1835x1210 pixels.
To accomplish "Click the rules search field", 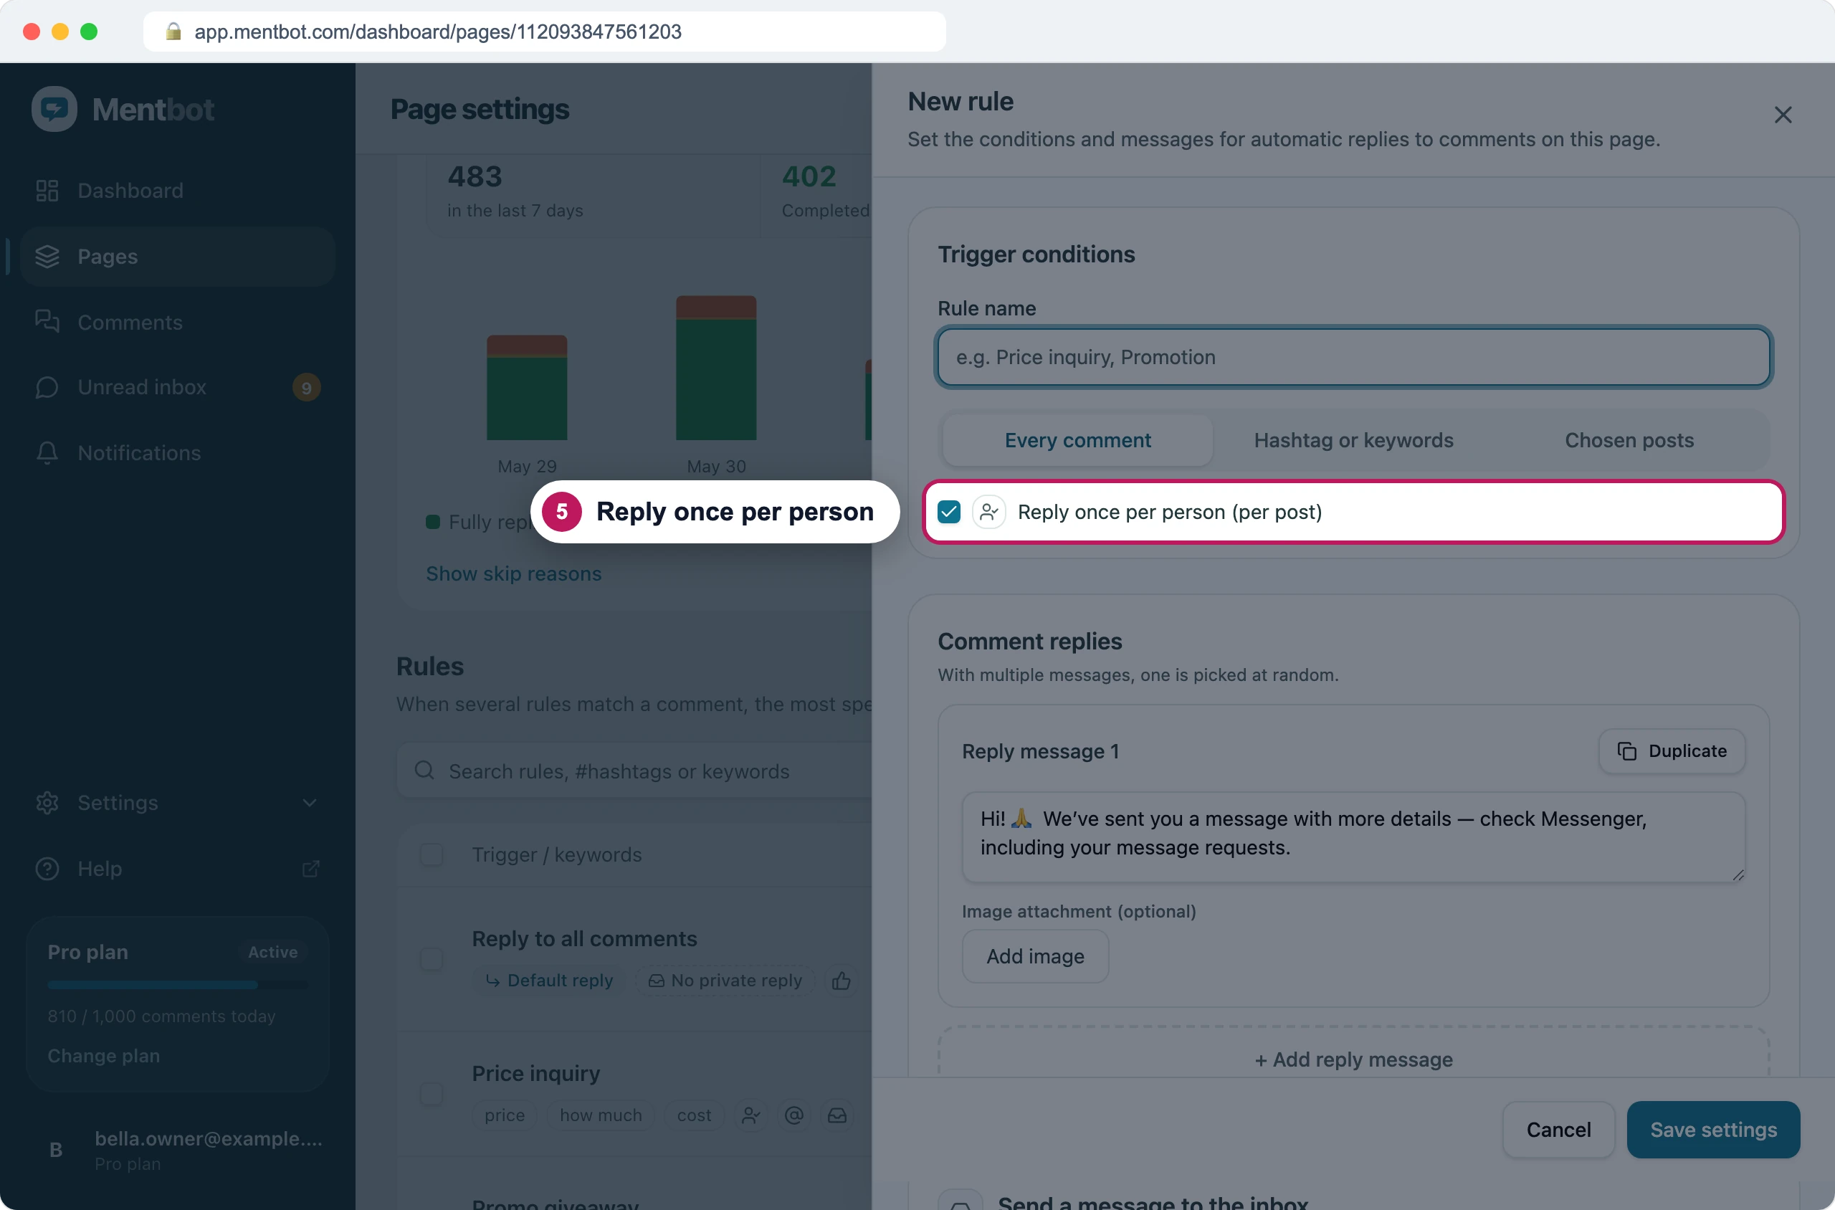I will pos(634,771).
